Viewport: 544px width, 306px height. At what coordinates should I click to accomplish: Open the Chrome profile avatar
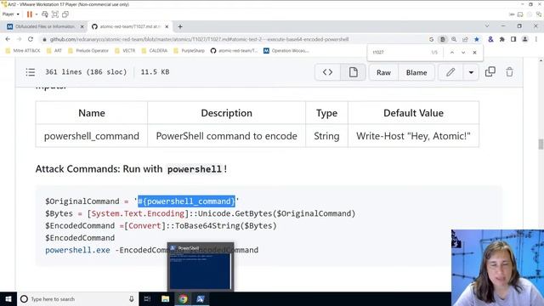[525, 39]
